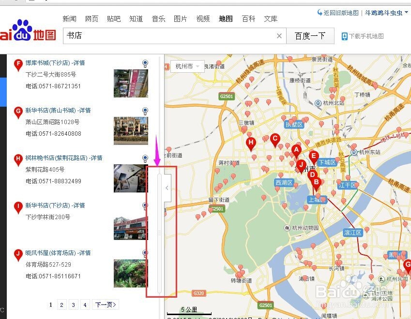Screen dimensions: 411x319
Task: Click the red J marker for 晓风书屋
Action: coord(18,255)
